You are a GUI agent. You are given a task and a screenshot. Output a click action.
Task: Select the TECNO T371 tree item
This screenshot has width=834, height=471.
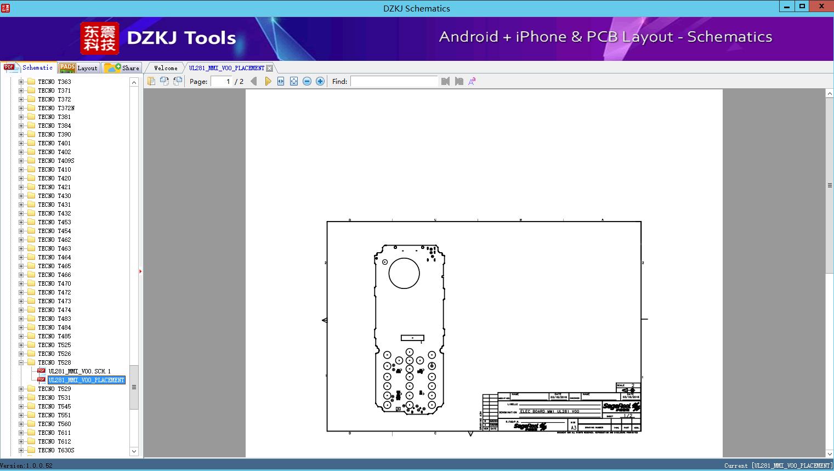pos(54,90)
